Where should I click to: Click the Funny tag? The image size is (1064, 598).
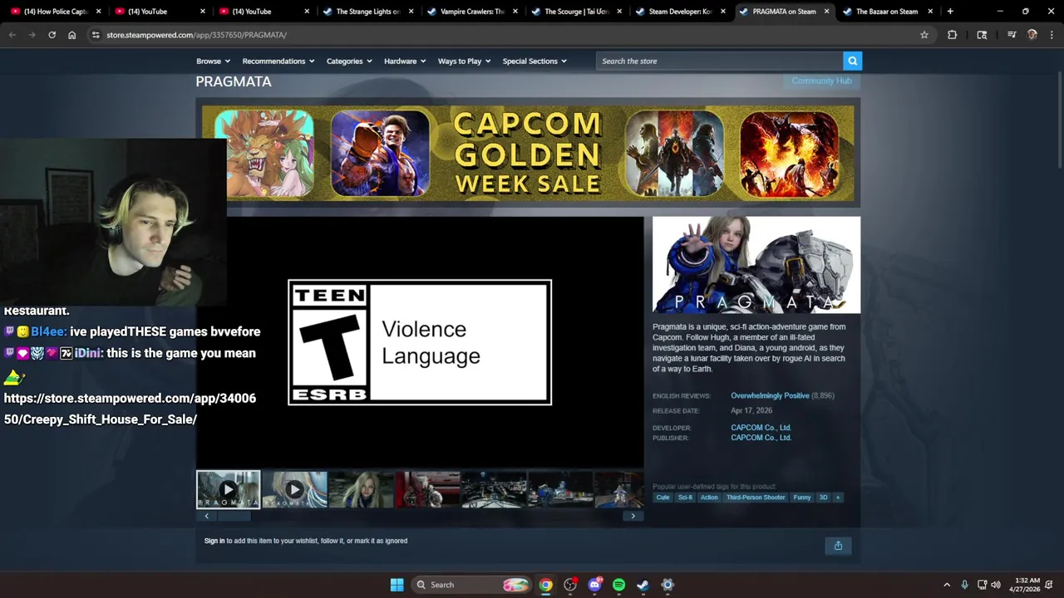[802, 498]
